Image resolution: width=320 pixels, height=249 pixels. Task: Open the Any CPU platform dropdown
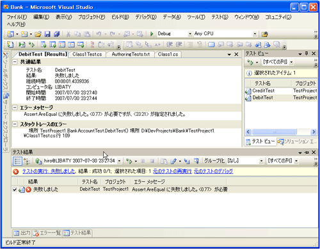click(255, 34)
